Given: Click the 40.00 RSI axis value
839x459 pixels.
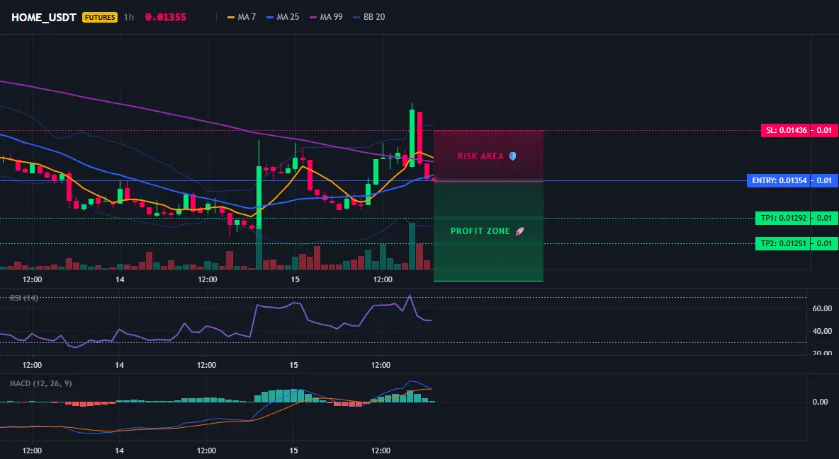Looking at the screenshot, I should pos(822,331).
